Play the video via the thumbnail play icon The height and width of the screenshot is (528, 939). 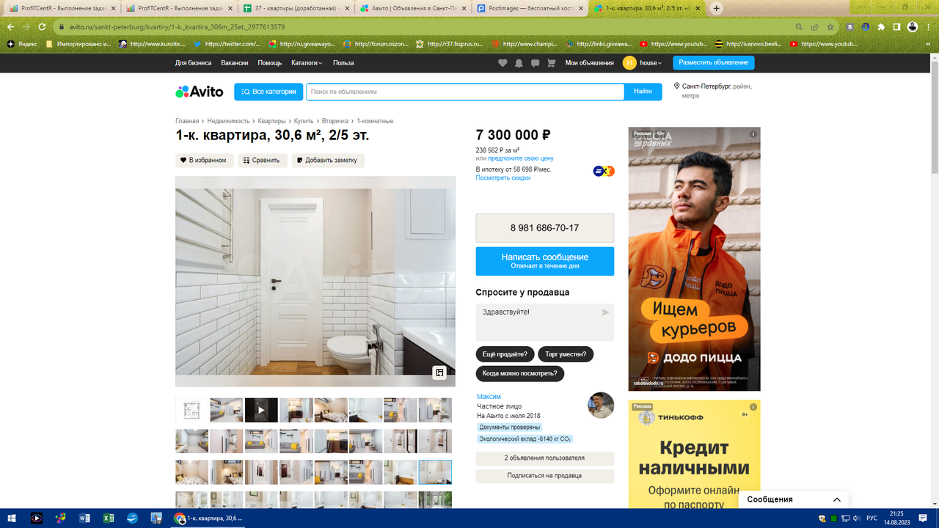(261, 410)
